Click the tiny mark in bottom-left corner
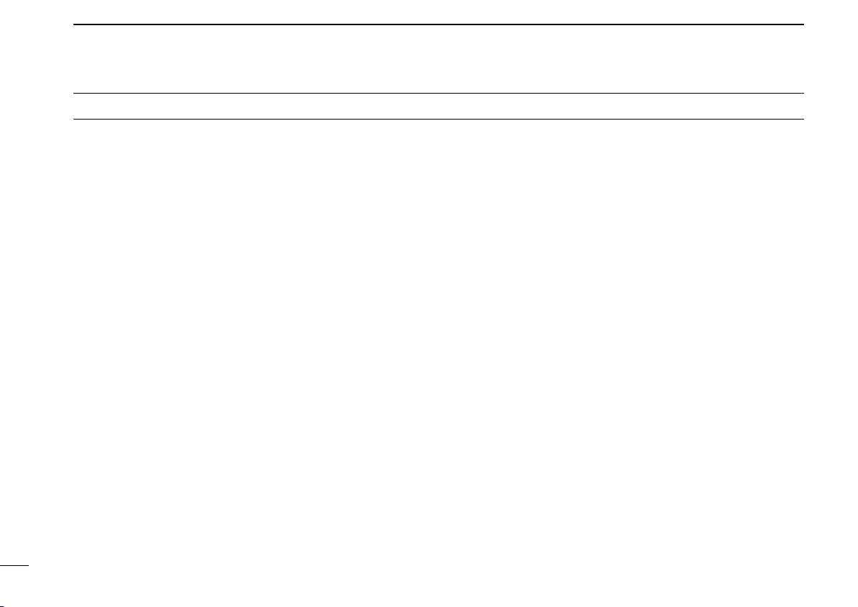The height and width of the screenshot is (607, 858). [x=2, y=606]
